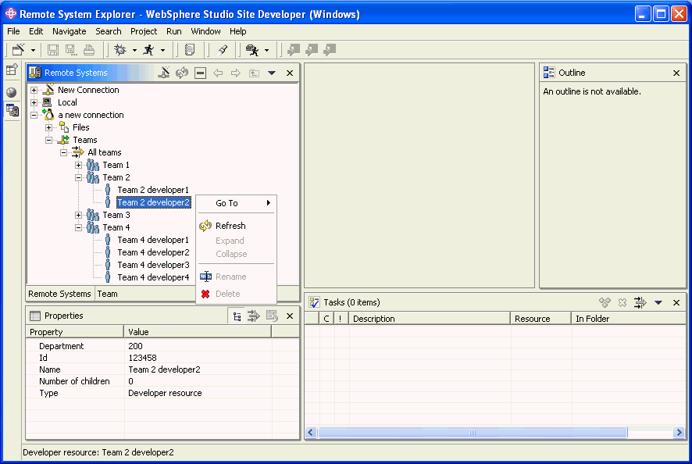Screen dimensions: 692x464
Task: Toggle Show Categories in Properties view toolbar
Action: (237, 316)
